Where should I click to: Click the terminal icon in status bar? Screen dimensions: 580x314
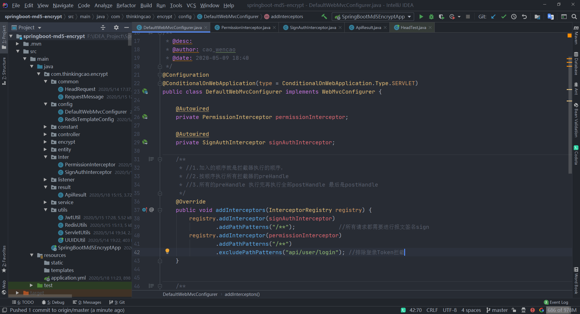[403, 310]
